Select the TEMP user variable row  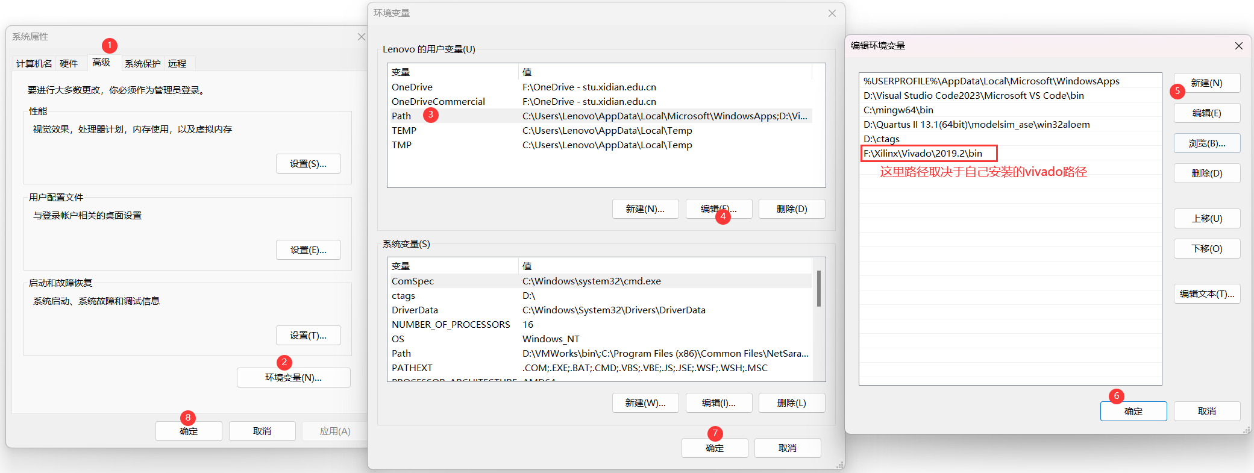tap(600, 131)
